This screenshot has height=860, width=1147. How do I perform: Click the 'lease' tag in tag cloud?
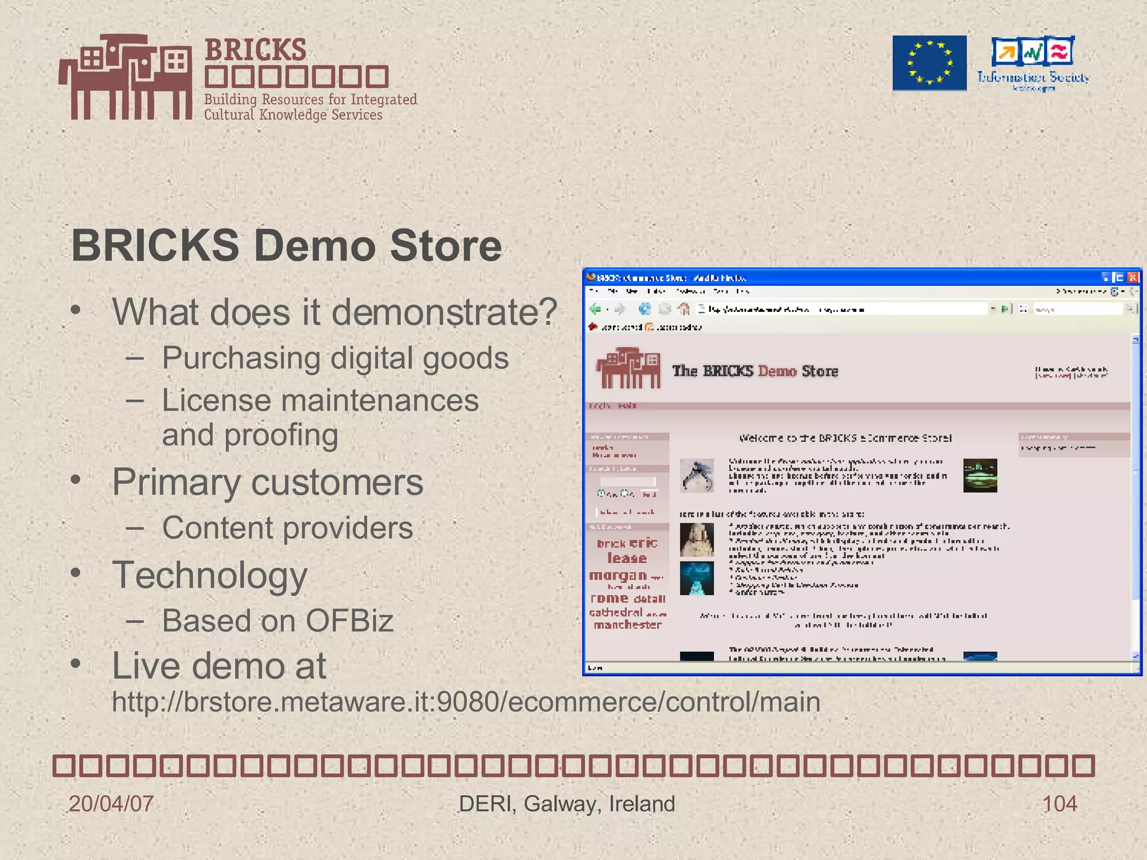(x=627, y=558)
